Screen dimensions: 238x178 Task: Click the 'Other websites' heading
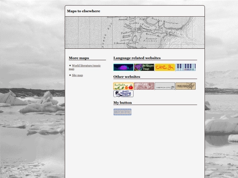click(x=127, y=76)
